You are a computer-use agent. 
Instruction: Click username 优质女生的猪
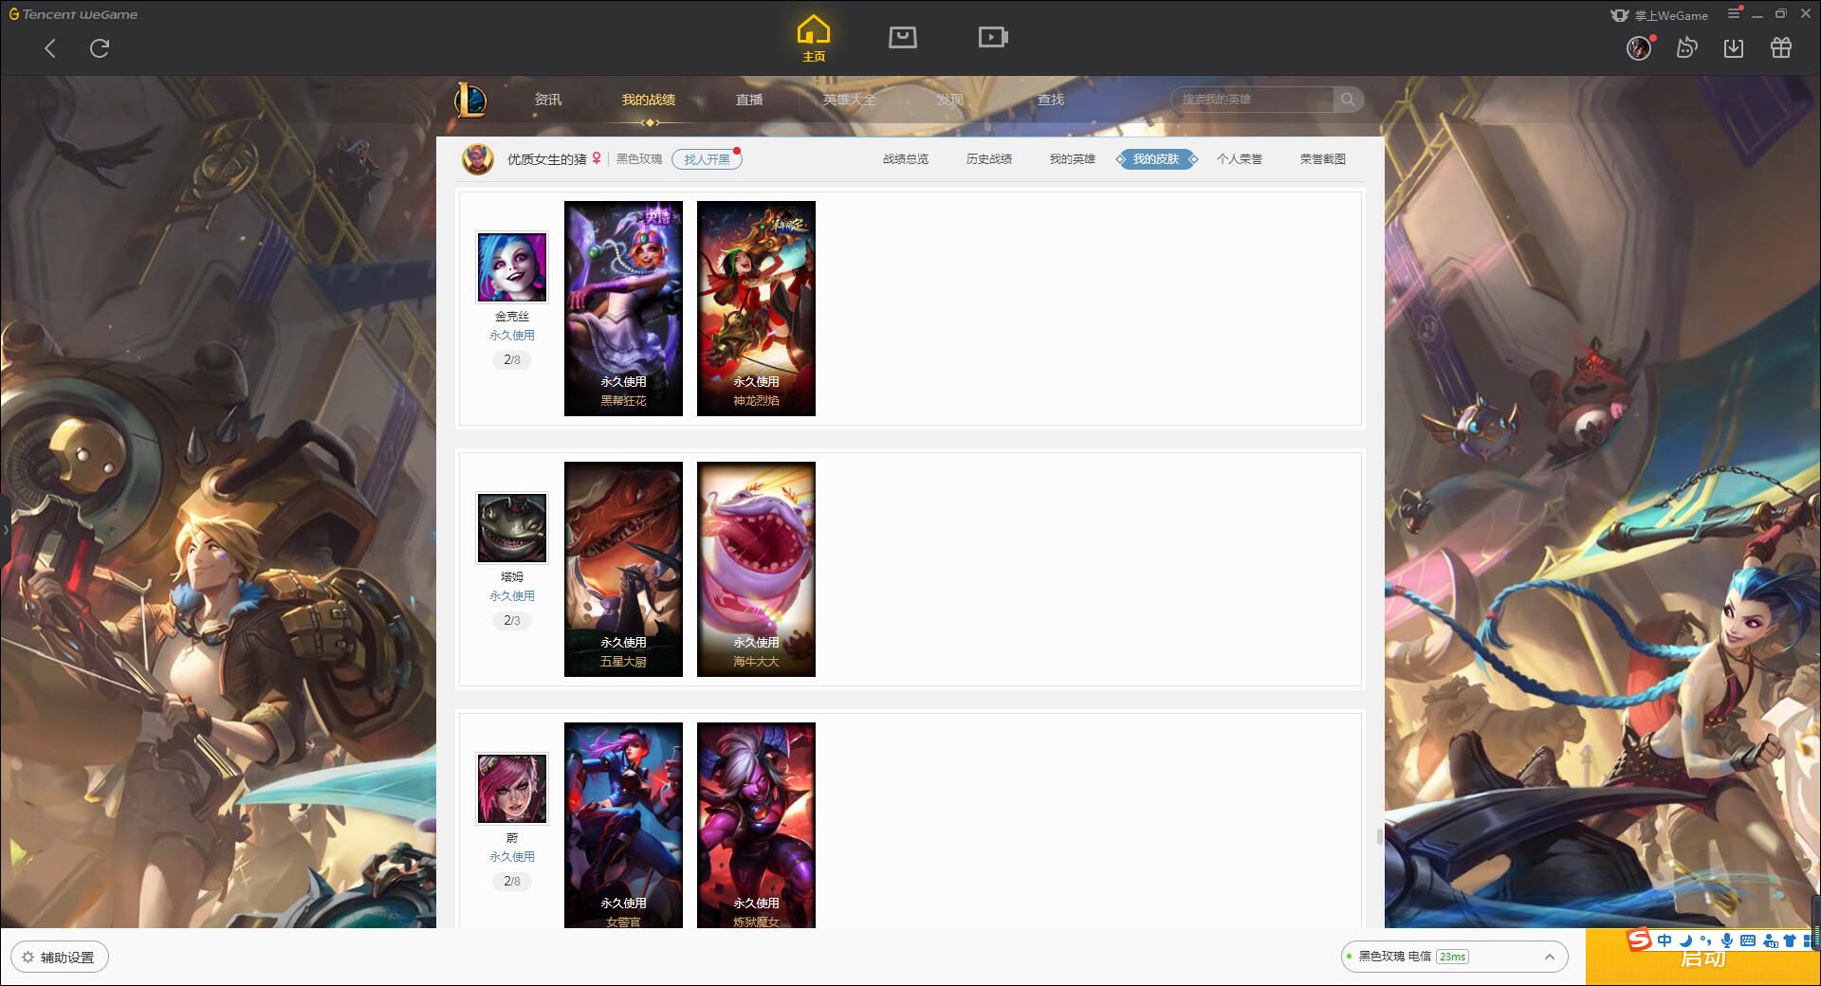(x=546, y=159)
